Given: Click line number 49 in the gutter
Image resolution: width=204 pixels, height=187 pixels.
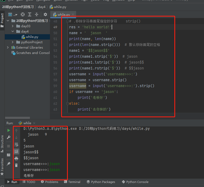Looking at the screenshot, I should tap(55, 27).
